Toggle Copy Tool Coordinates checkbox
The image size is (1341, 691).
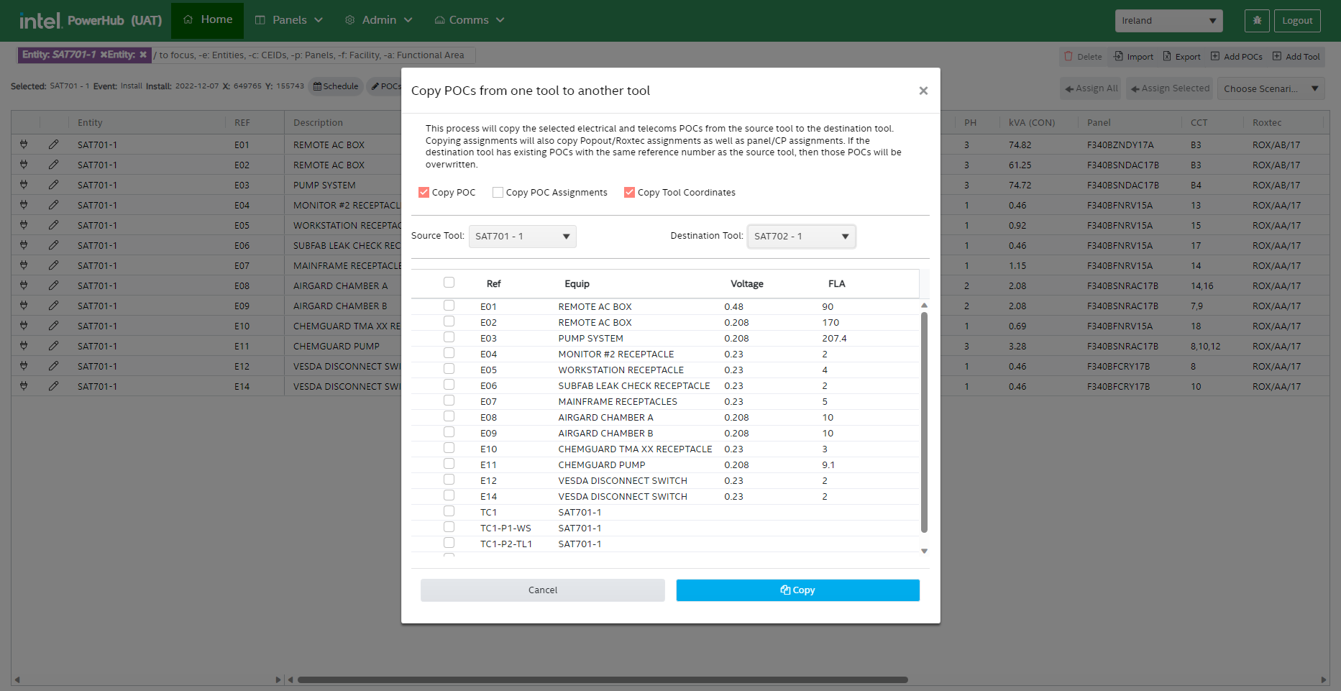click(629, 193)
